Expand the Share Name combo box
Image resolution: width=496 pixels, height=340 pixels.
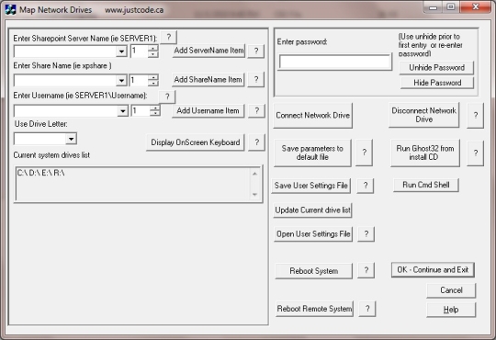click(x=121, y=81)
